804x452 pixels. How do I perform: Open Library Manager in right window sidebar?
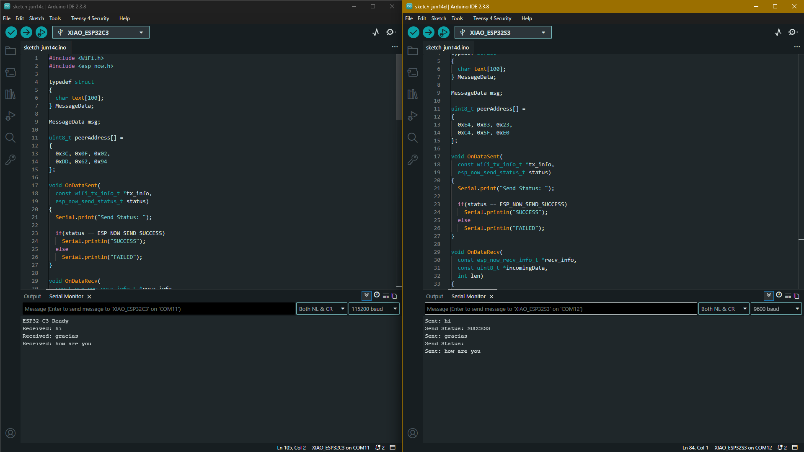[413, 94]
